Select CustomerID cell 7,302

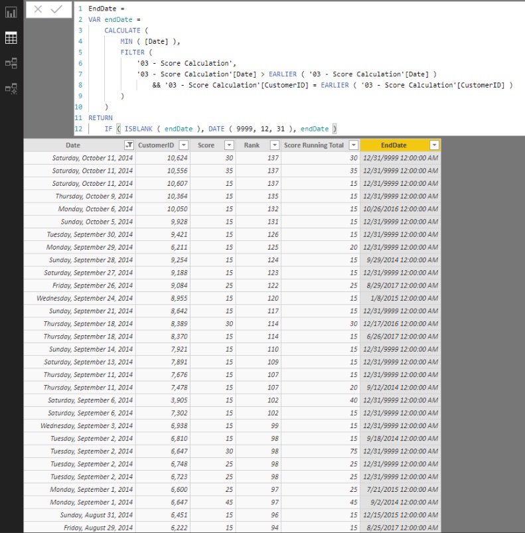(163, 413)
